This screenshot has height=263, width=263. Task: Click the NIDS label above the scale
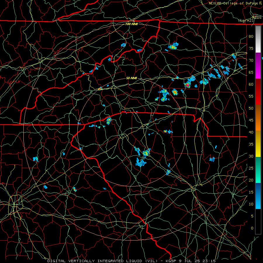click(257, 17)
